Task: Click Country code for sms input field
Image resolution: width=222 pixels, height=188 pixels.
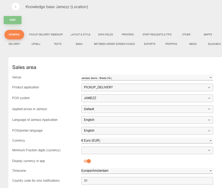Action: pos(147,181)
